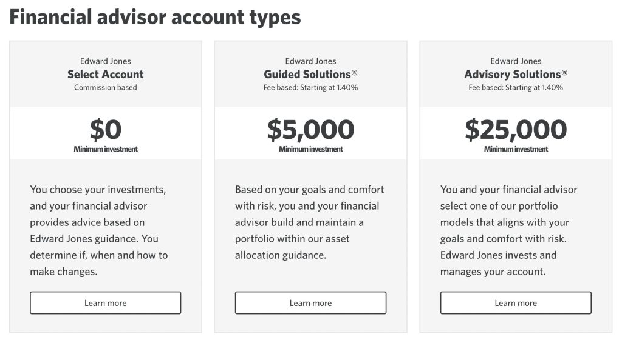The image size is (622, 340).
Task: Click the Guided Solutions description paragraph
Action: (310, 222)
